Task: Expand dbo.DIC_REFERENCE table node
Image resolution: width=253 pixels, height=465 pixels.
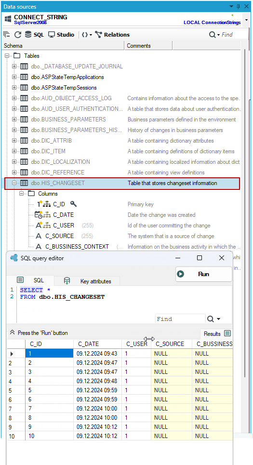Action: pos(14,173)
